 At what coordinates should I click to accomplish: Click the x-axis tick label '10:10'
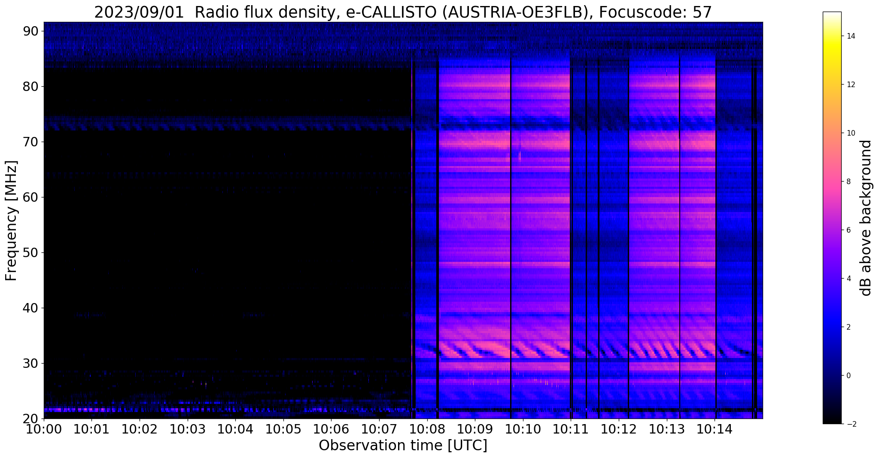(x=523, y=429)
